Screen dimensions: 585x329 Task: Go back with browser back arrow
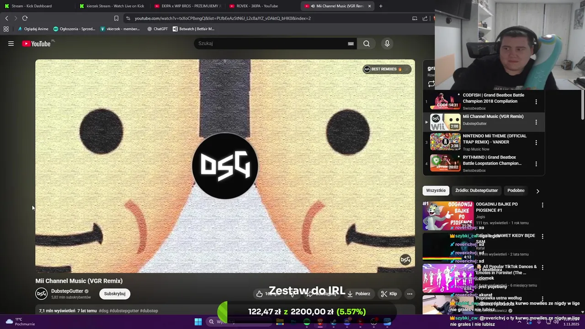6,18
